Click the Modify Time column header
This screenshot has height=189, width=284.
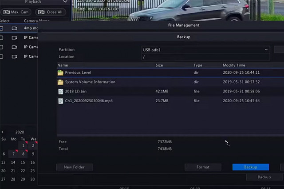pyautogui.click(x=234, y=65)
